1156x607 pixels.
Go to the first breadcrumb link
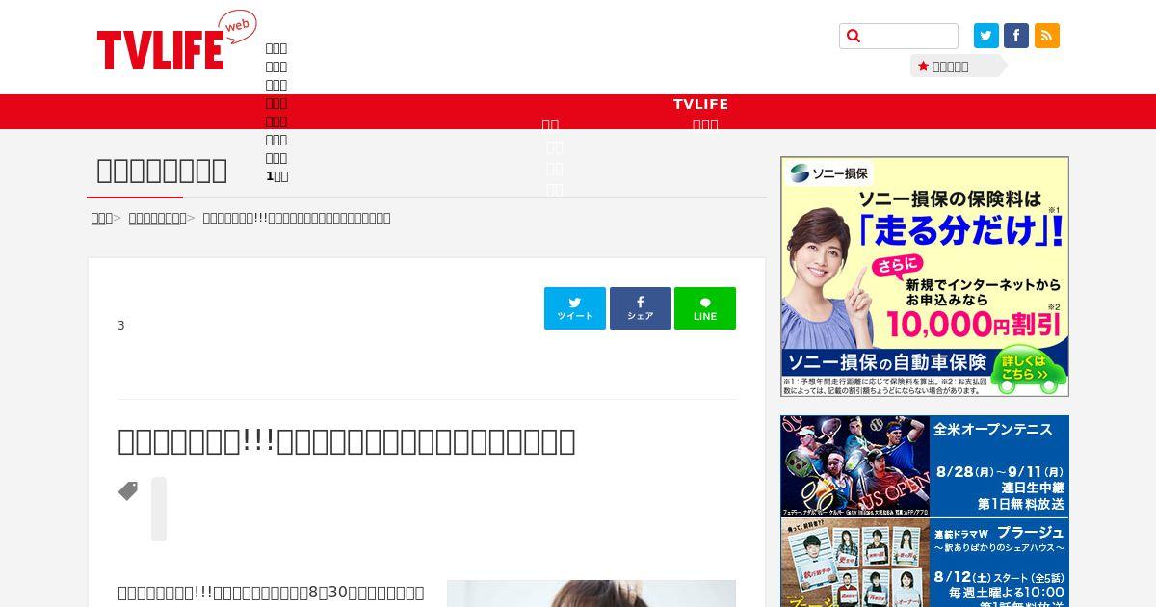pyautogui.click(x=101, y=218)
